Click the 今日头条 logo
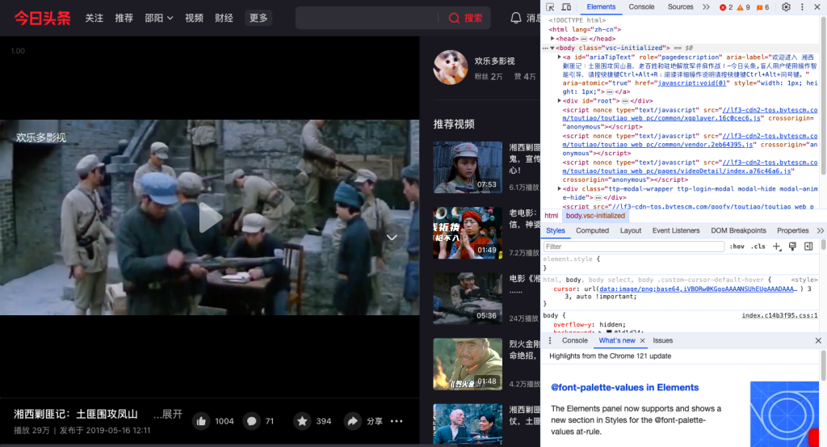 pos(42,18)
